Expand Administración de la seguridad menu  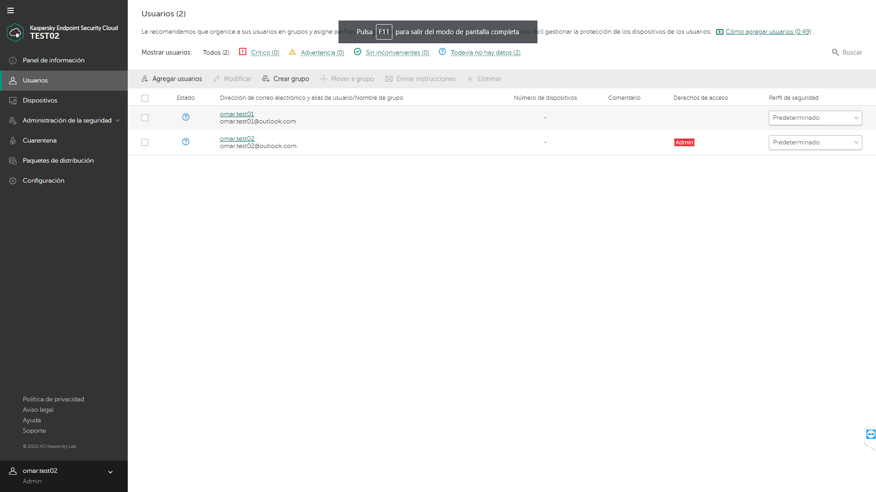[67, 121]
